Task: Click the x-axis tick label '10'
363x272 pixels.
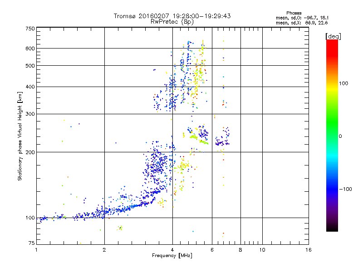Action: pyautogui.click(x=262, y=250)
